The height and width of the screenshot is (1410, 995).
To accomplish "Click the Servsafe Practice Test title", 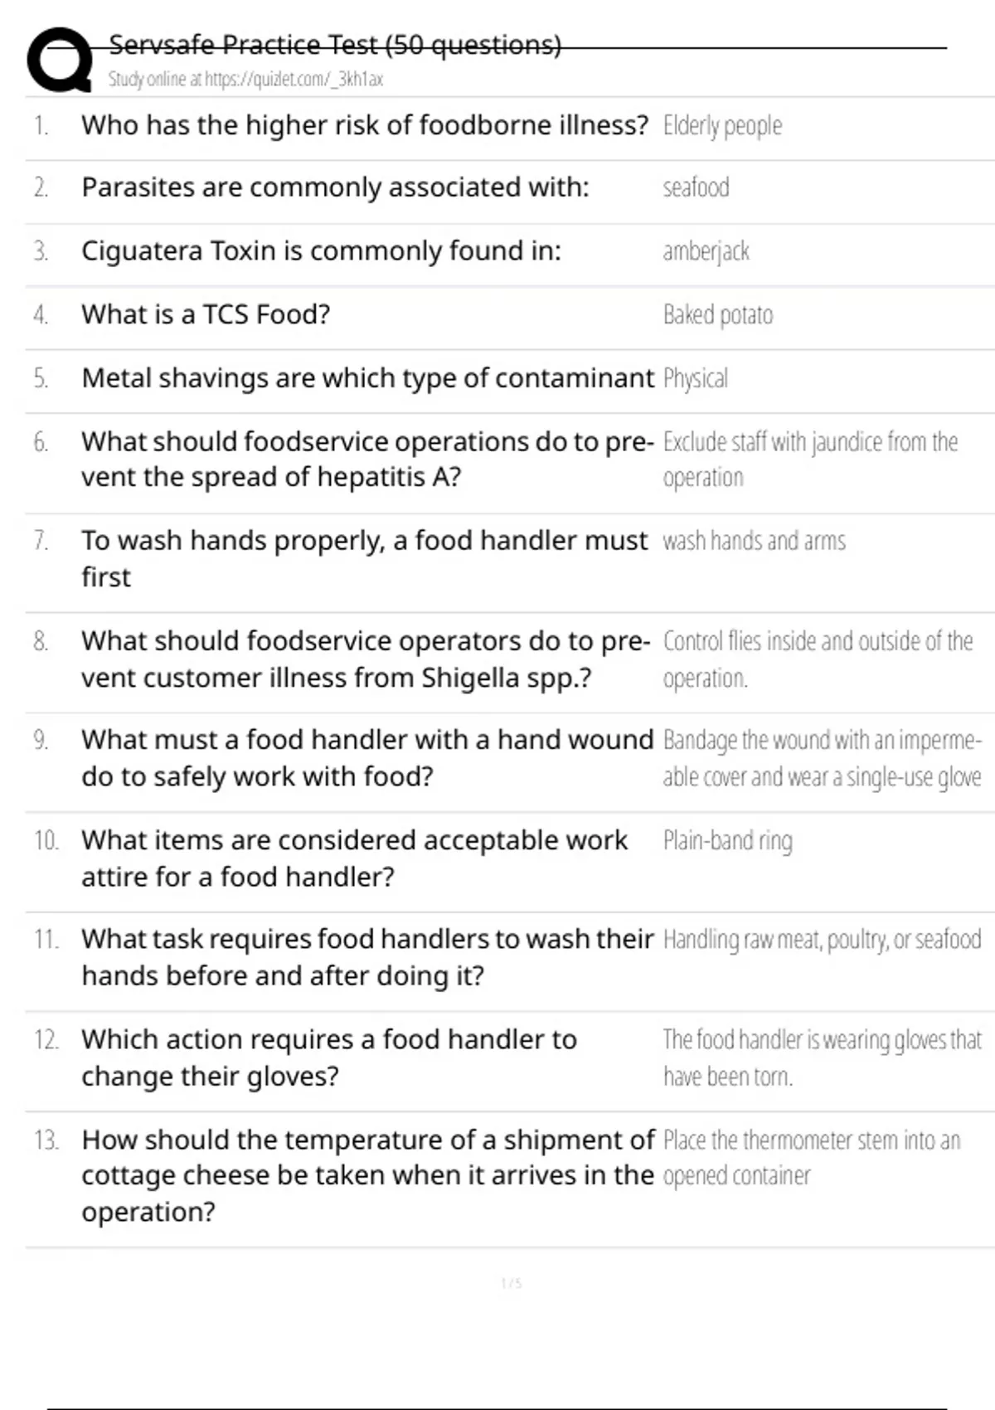I will pyautogui.click(x=335, y=45).
